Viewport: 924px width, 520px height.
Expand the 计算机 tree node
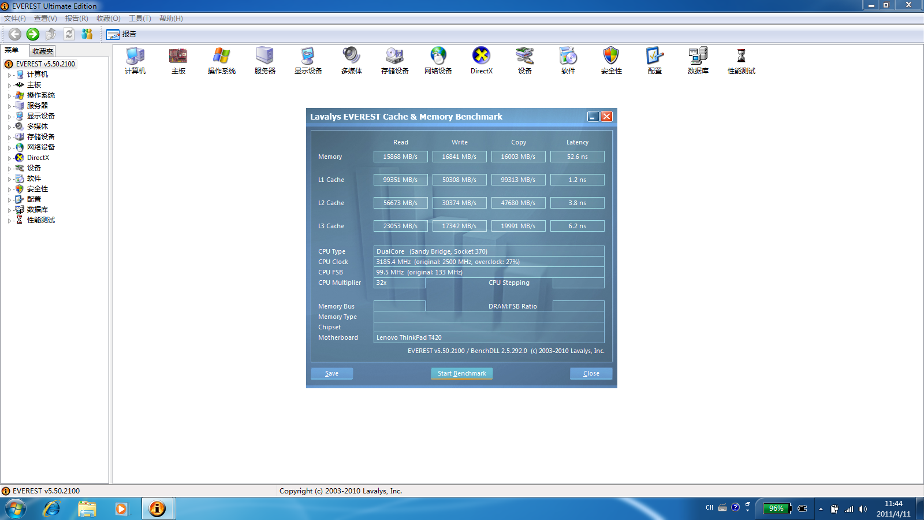click(9, 75)
